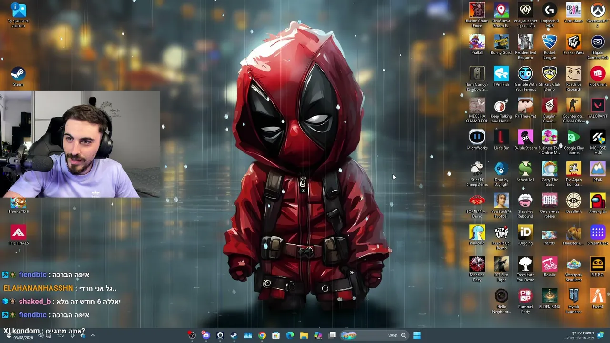Launch Bloons TD 6 from the desktop
The width and height of the screenshot is (610, 343).
(18, 205)
